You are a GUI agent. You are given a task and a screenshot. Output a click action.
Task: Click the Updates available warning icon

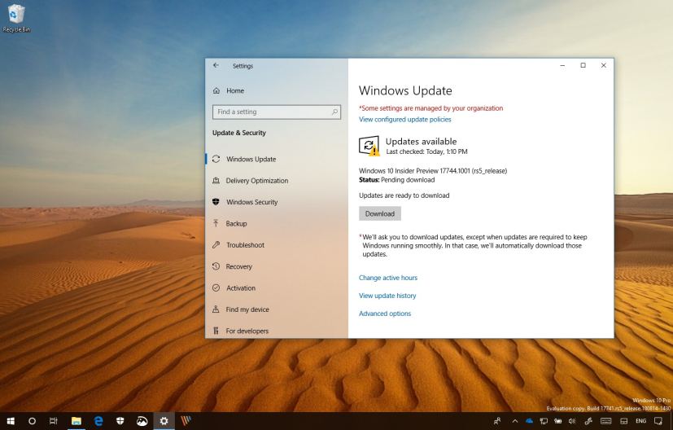[x=369, y=146]
